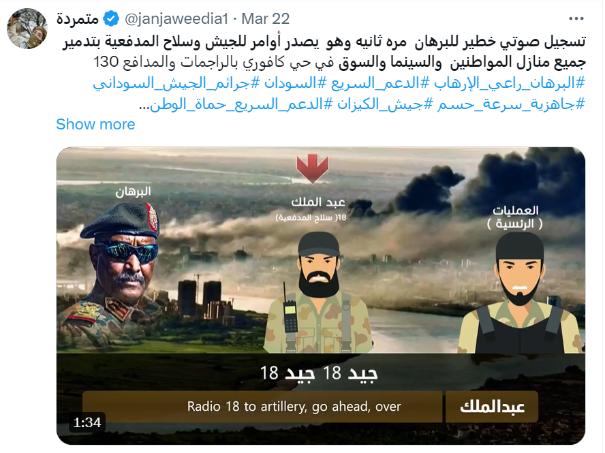The height and width of the screenshot is (453, 605).
Task: Expand tweet with Show more
Action: pyautogui.click(x=95, y=124)
